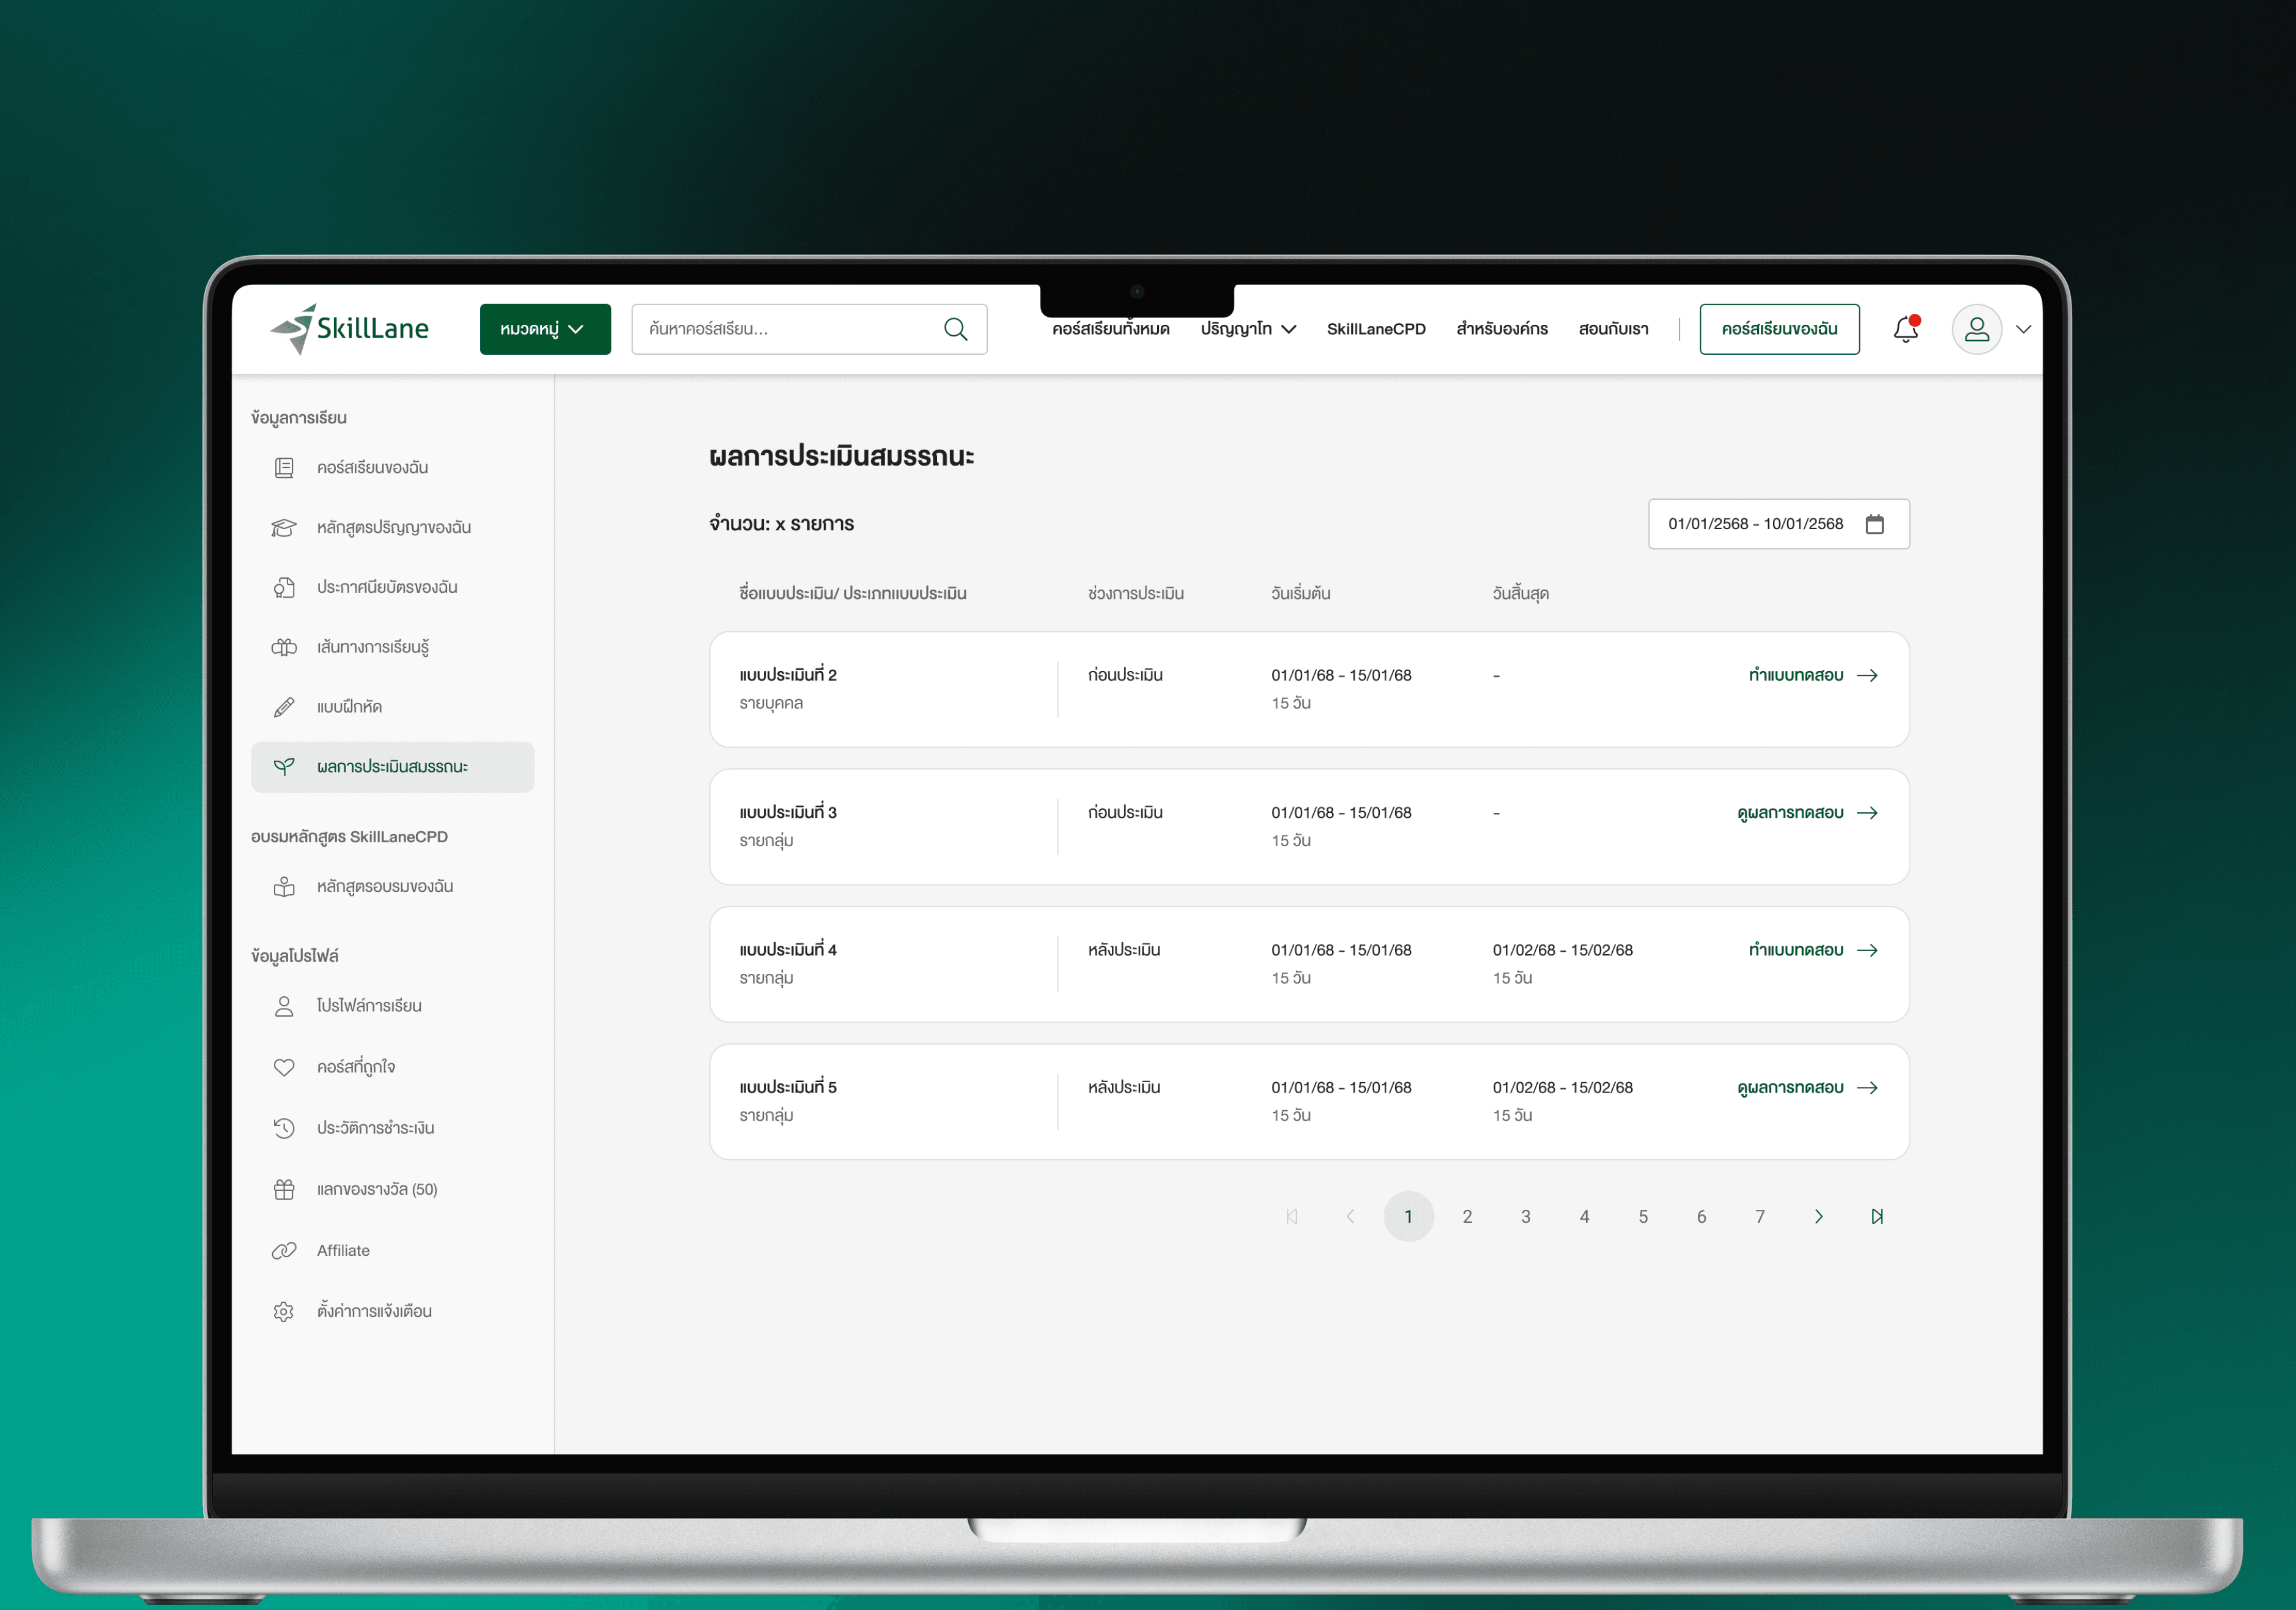Screen dimensions: 2296x1610
Task: Open SkillLaneCPD navigation item
Action: coord(1376,329)
